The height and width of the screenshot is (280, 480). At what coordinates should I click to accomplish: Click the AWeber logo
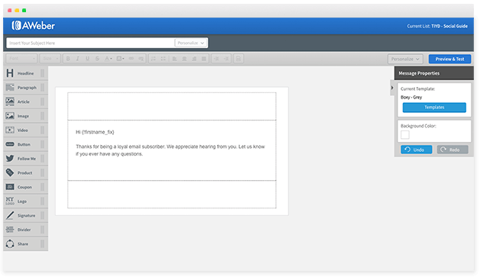click(x=33, y=25)
